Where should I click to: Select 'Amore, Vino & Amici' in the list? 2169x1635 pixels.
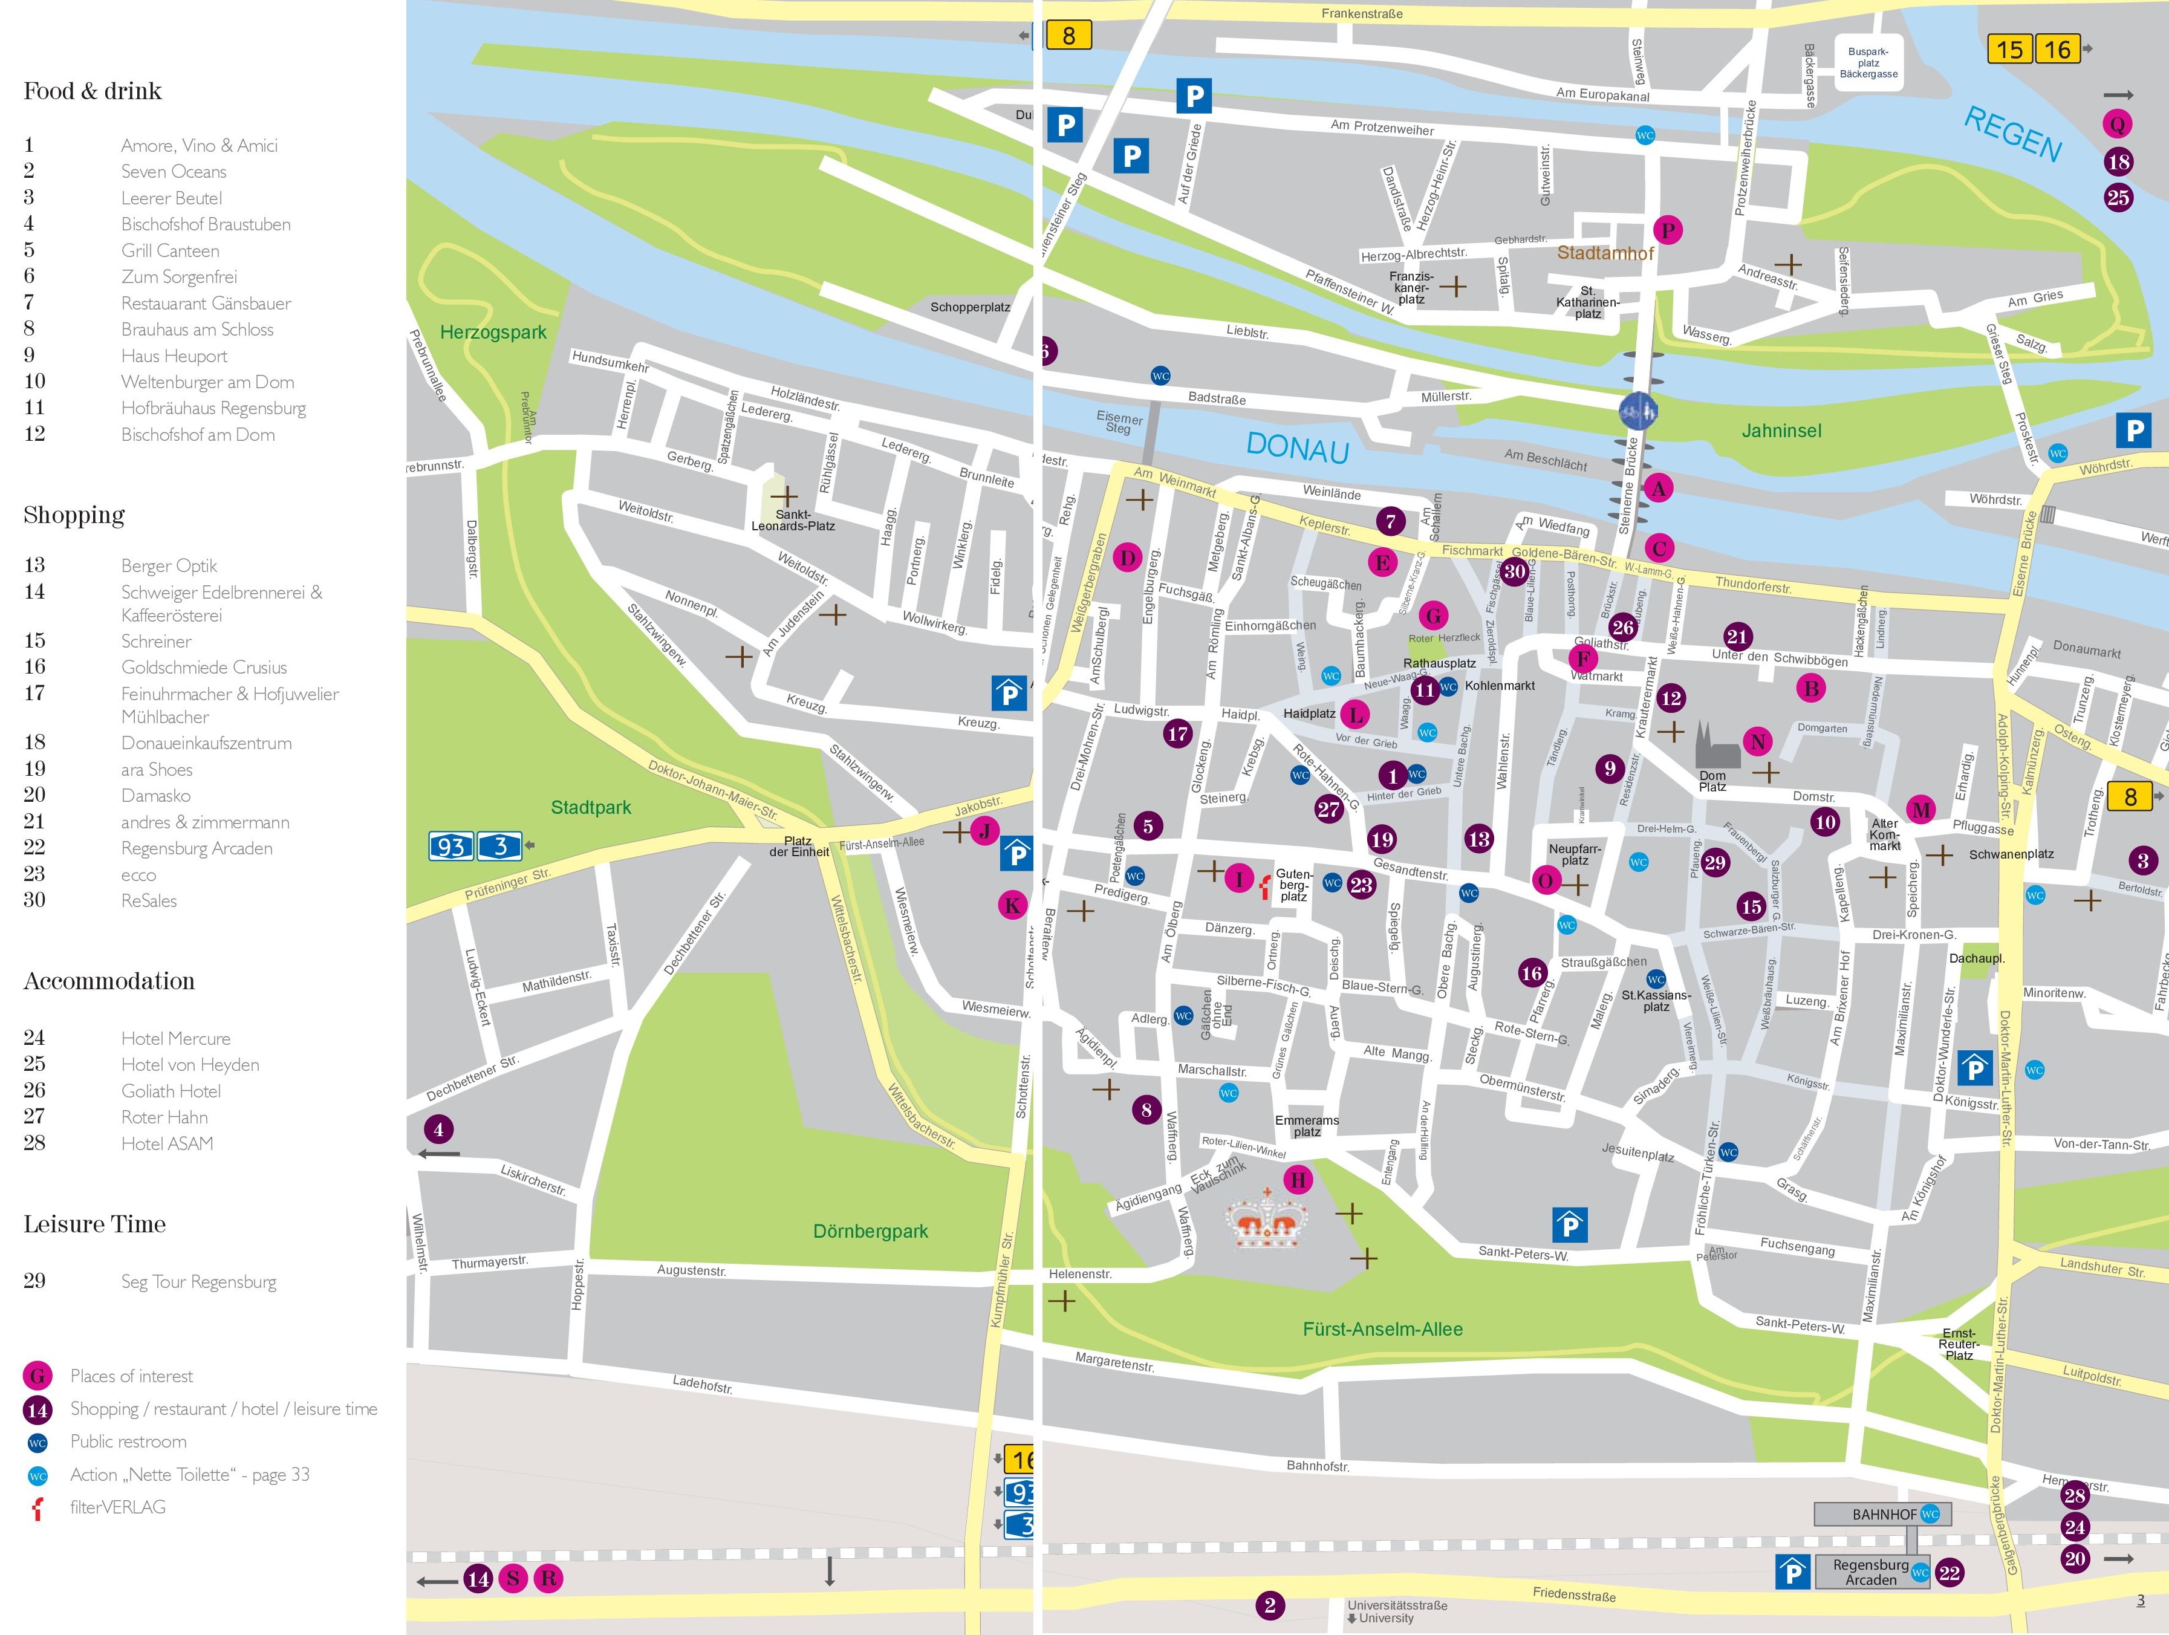click(199, 145)
